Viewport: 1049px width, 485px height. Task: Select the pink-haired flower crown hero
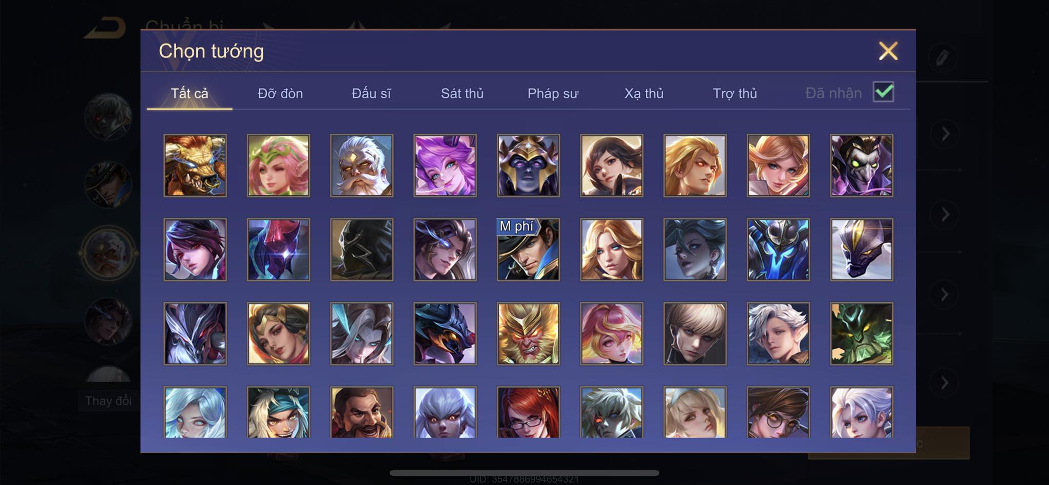click(278, 165)
